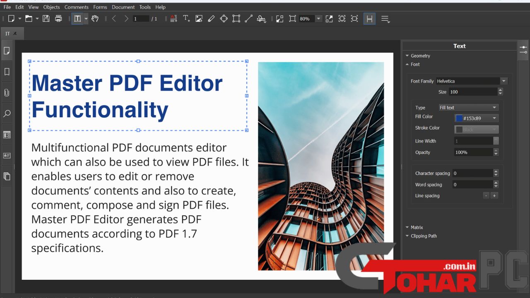Click the fit visible area icon
This screenshot has width=530, height=298.
click(354, 19)
